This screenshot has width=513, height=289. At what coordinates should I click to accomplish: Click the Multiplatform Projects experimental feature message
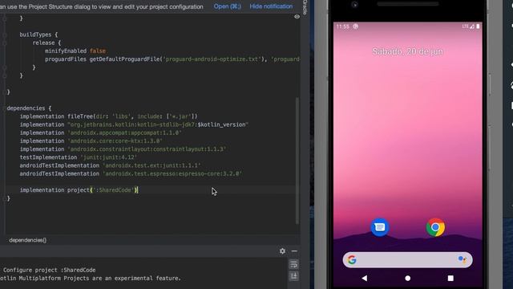pos(91,279)
